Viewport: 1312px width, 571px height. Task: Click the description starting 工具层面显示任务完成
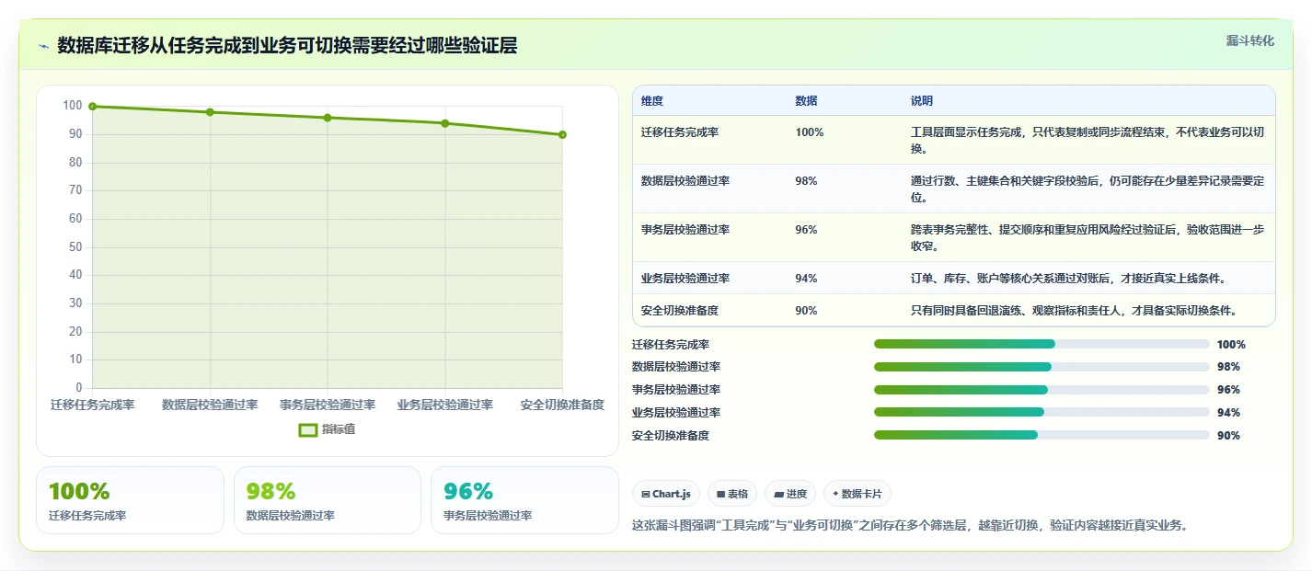click(1087, 140)
